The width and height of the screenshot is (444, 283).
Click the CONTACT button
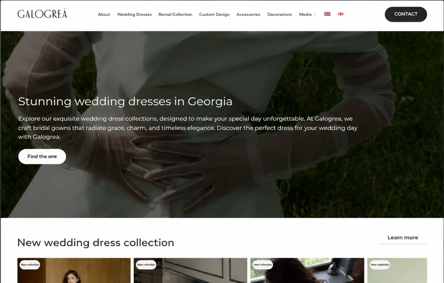click(x=406, y=14)
